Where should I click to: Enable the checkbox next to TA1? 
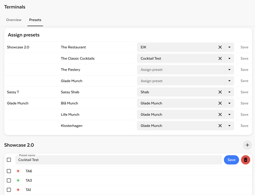pos(9,190)
